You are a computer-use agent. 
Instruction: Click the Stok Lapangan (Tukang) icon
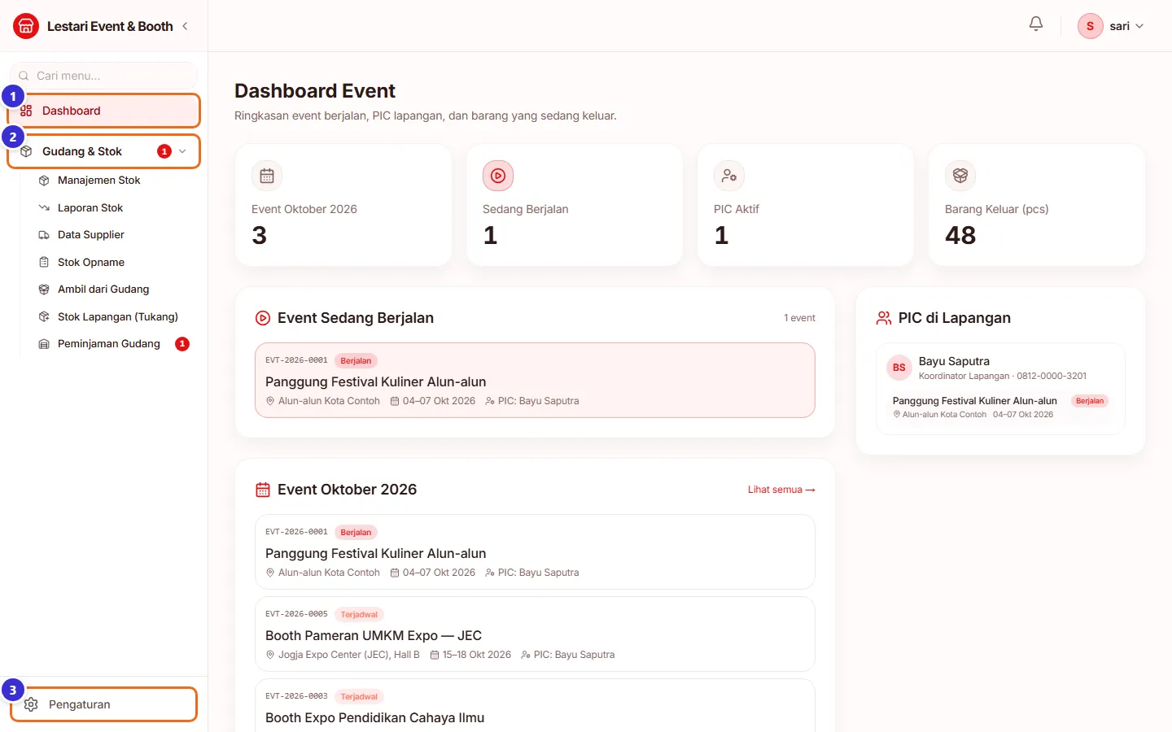pyautogui.click(x=44, y=317)
